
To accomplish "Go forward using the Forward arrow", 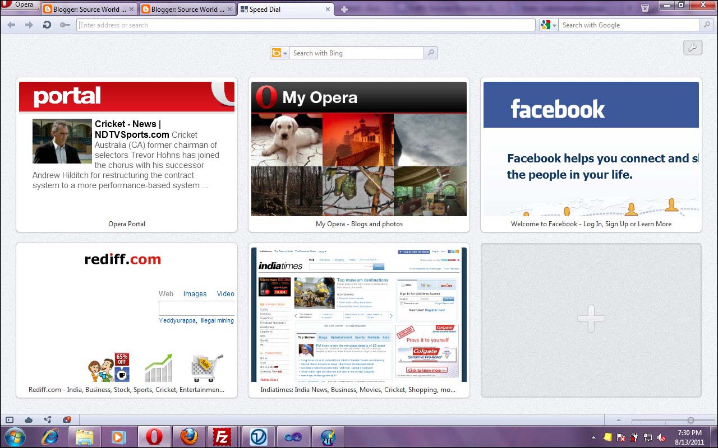I will tap(29, 25).
